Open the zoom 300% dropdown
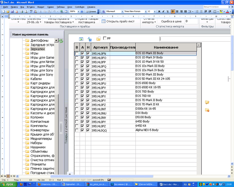 (x=78, y=11)
